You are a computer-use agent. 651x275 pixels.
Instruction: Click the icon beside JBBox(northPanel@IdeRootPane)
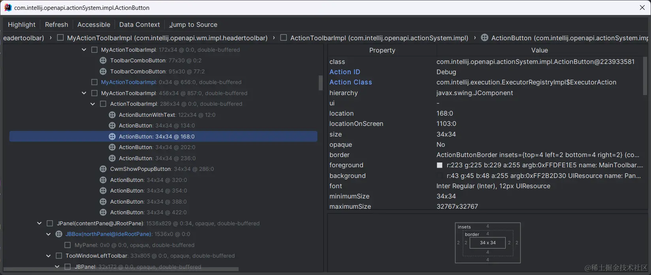59,234
